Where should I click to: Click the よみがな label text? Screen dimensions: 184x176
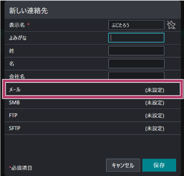coord(18,38)
